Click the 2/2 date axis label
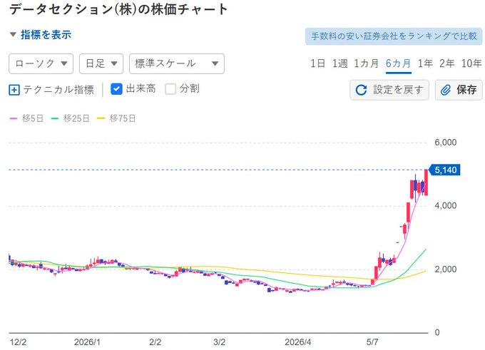 [x=155, y=342]
